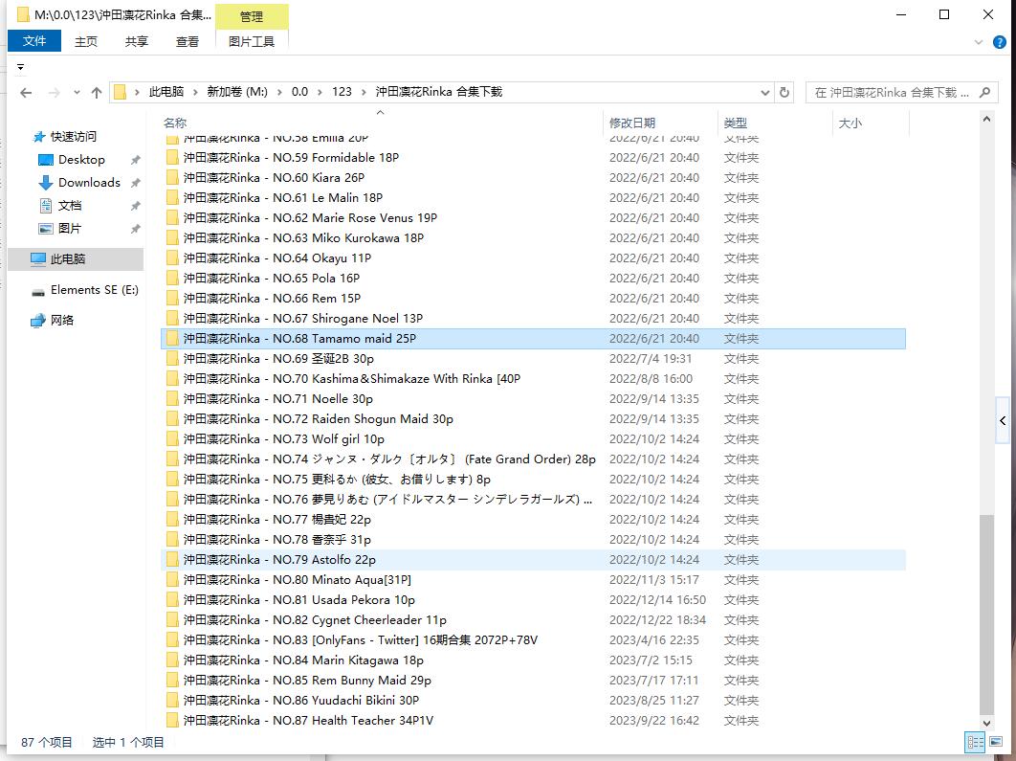Expand the ribbon with the chevron
Screen dimensions: 1016x761
[x=979, y=42]
